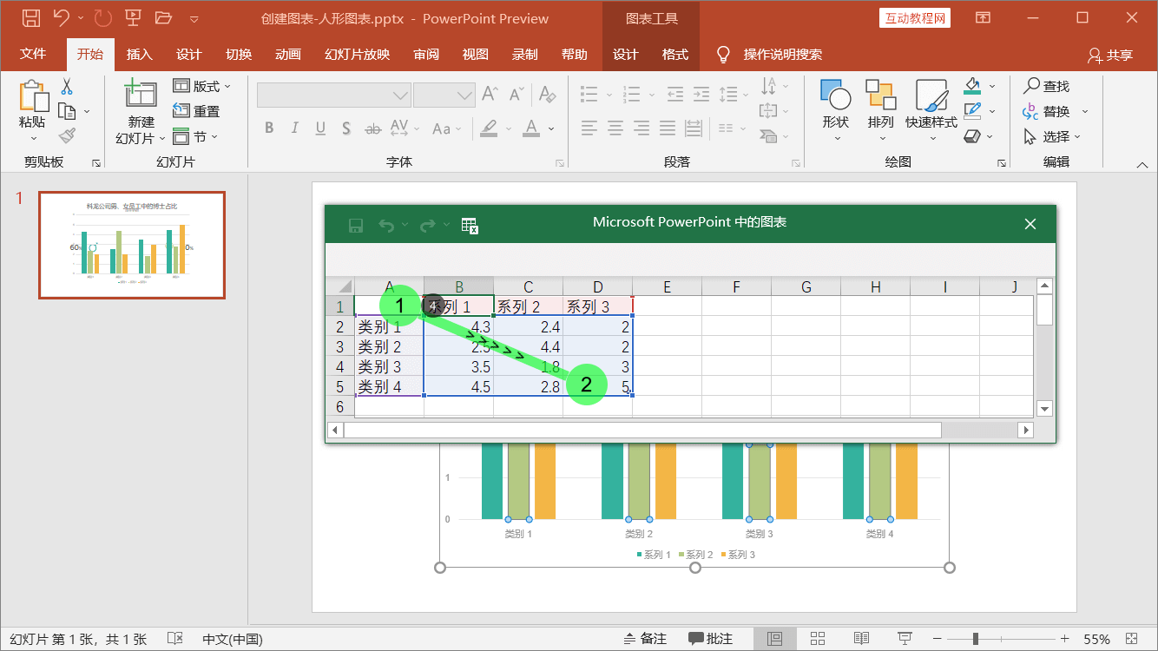1158x651 pixels.
Task: Click Decrease Font Size icon
Action: click(517, 94)
